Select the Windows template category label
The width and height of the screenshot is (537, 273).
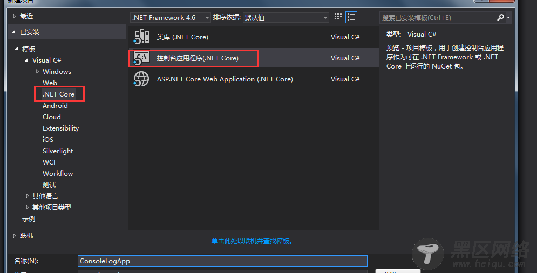point(57,72)
